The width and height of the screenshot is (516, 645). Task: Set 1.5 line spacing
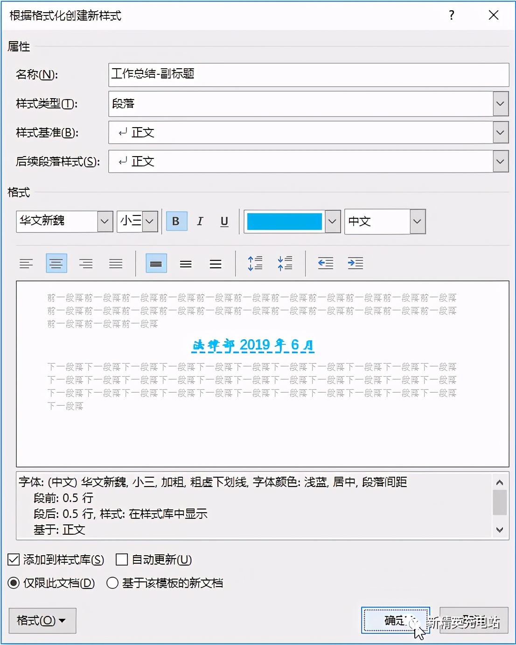coord(186,264)
